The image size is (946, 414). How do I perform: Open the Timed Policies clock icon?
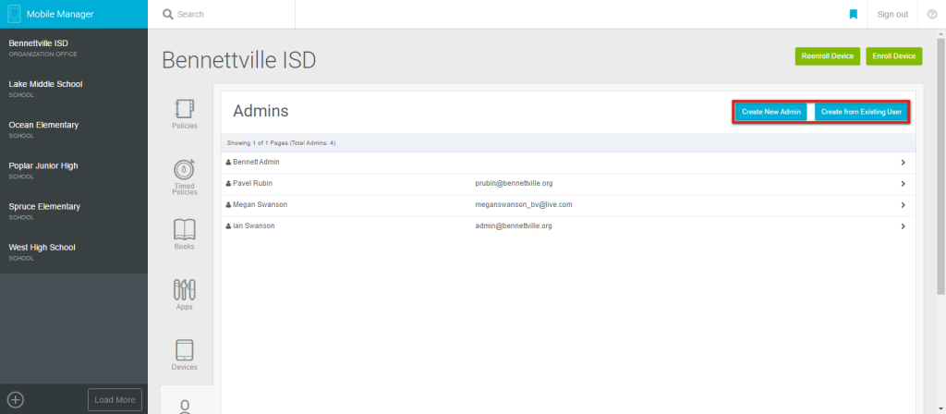[x=185, y=169]
